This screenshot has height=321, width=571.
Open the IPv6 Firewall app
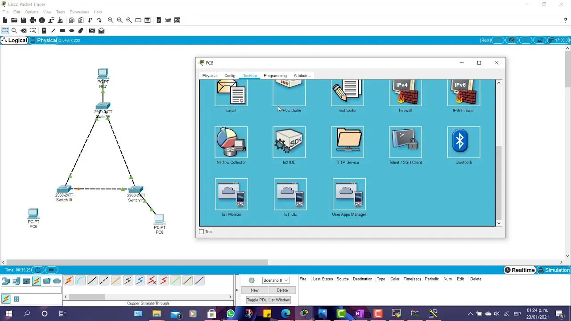(x=463, y=93)
